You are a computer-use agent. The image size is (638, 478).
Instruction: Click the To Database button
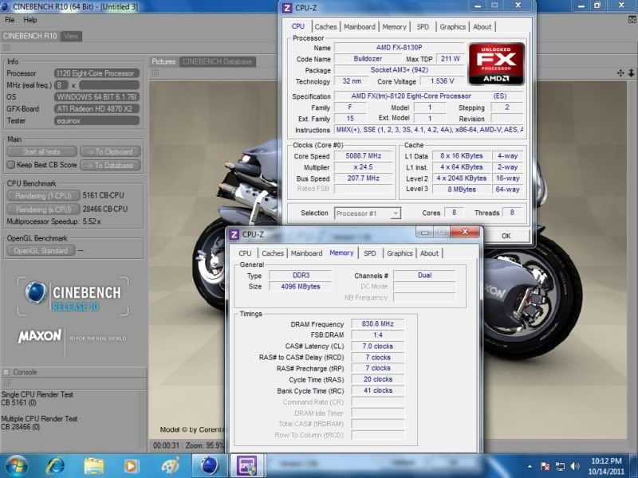110,166
